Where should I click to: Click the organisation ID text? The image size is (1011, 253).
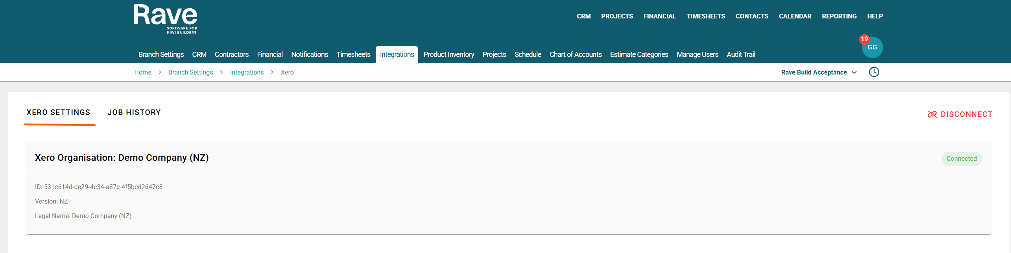point(99,187)
